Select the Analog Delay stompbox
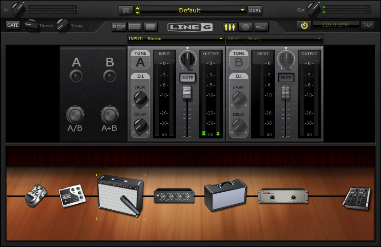 72,195
